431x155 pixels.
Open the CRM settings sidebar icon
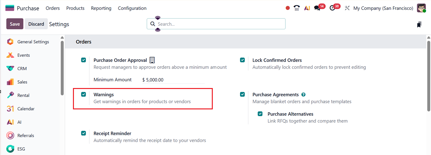point(10,69)
